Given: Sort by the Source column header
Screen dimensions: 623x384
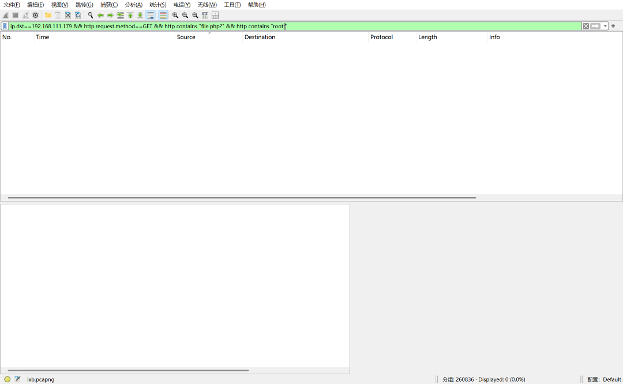Looking at the screenshot, I should [x=186, y=37].
